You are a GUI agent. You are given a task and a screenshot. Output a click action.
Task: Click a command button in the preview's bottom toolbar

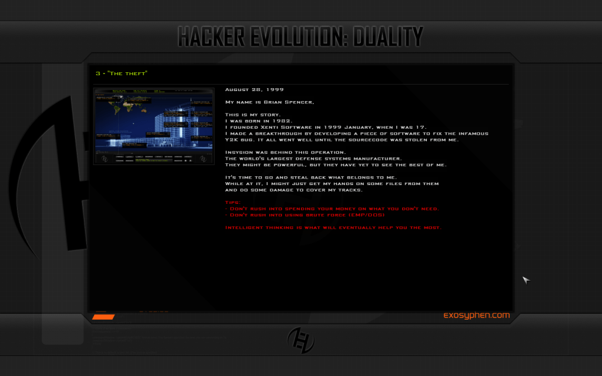click(119, 157)
